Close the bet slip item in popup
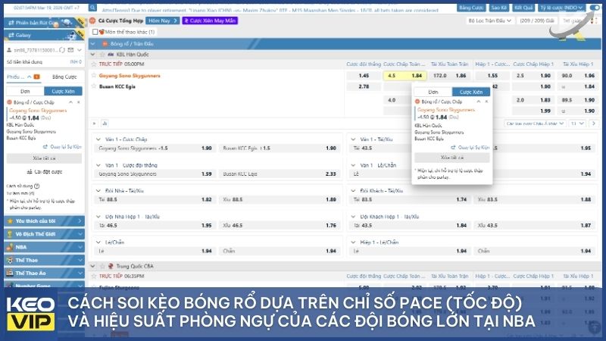606x341 pixels. pyautogui.click(x=487, y=101)
